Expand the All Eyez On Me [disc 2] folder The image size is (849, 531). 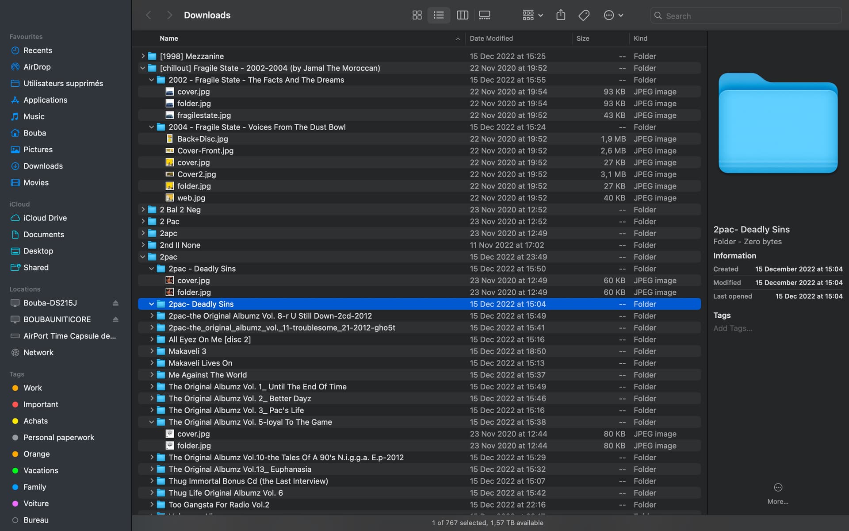(x=152, y=339)
